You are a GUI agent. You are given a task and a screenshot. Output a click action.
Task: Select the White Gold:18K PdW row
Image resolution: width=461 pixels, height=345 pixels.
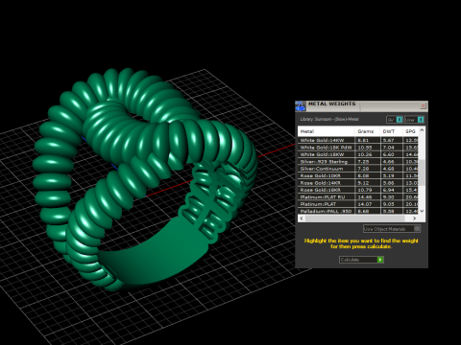point(358,148)
